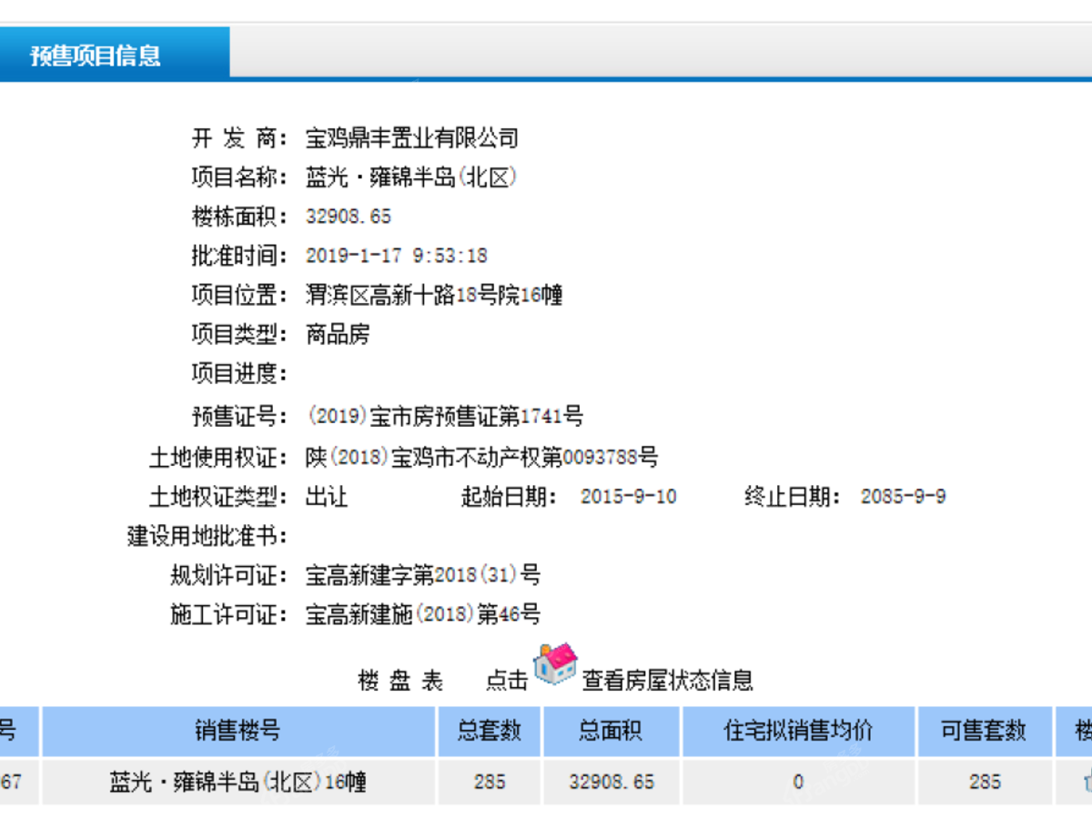Open the 预售项目信息 tab
Viewport: 1092px width, 819px height.
(115, 55)
